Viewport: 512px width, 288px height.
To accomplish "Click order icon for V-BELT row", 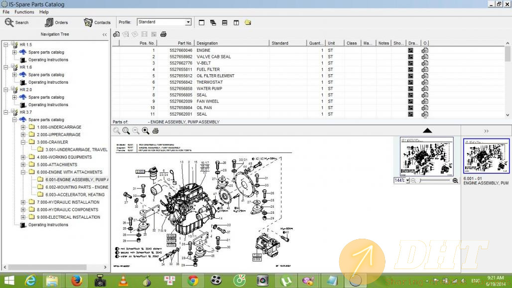I will tap(425, 63).
